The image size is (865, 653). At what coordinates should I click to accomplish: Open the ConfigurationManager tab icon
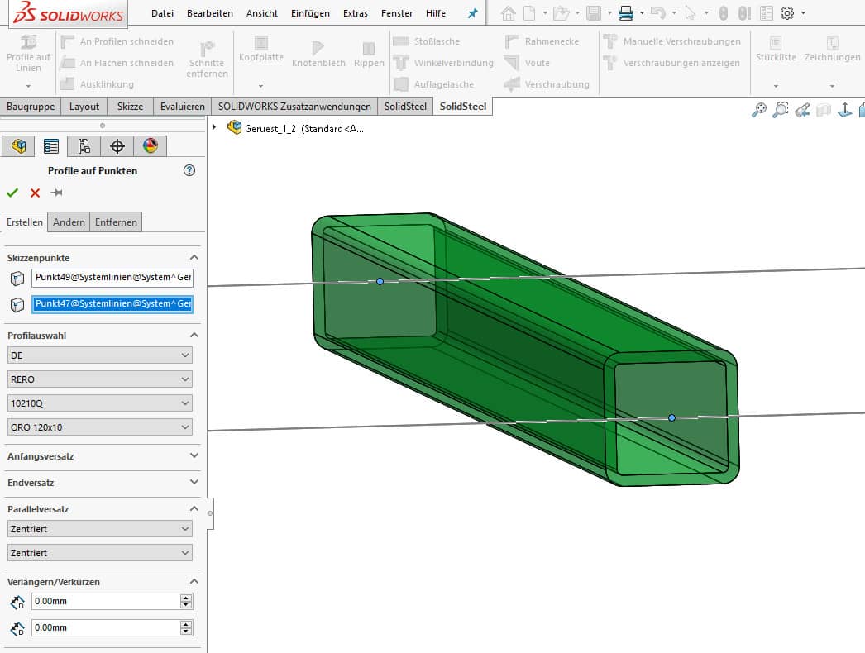pos(84,146)
